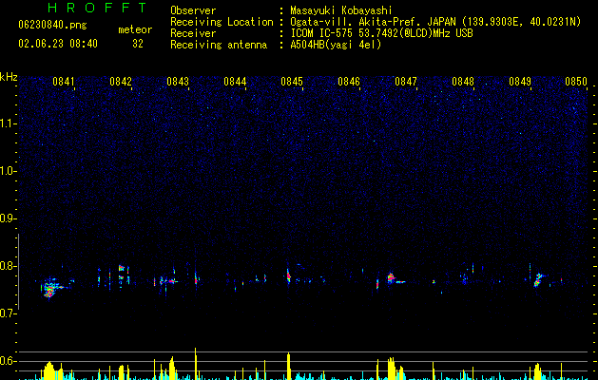Click the time marker 0846
The height and width of the screenshot is (380, 598).
click(349, 82)
